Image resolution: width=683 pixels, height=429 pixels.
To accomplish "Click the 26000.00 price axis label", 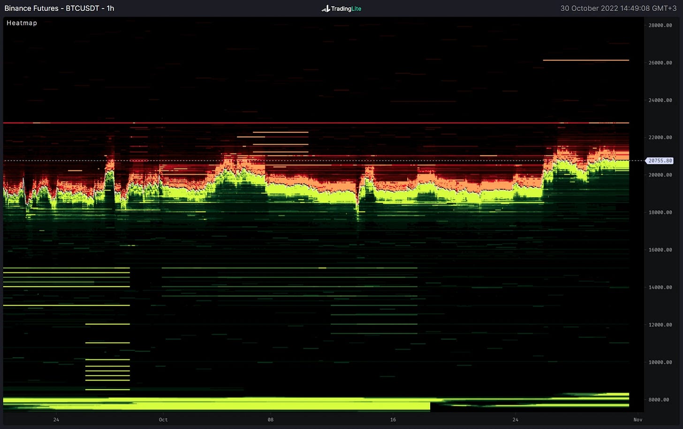I will 660,63.
